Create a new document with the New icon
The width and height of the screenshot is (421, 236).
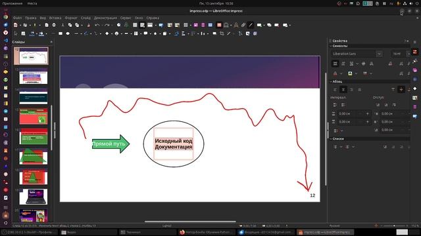tap(16, 25)
